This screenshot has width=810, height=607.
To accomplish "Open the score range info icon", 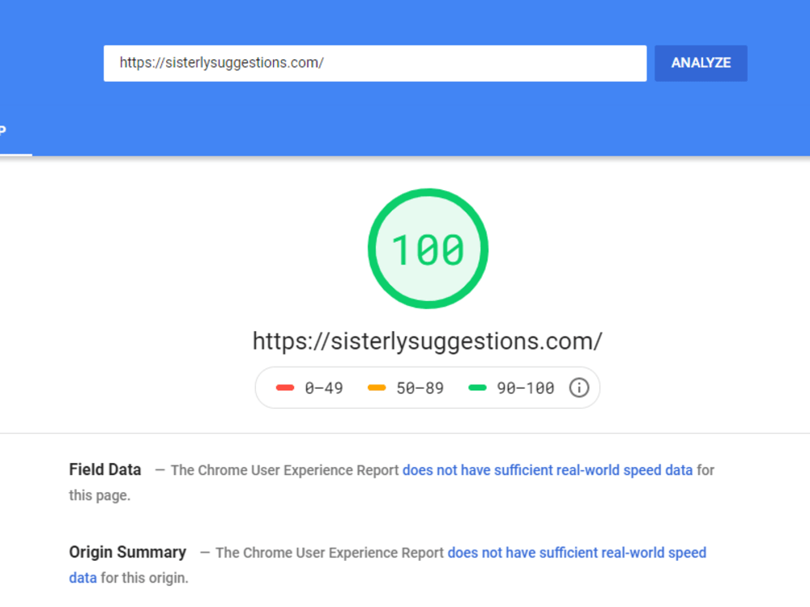I will pos(578,388).
